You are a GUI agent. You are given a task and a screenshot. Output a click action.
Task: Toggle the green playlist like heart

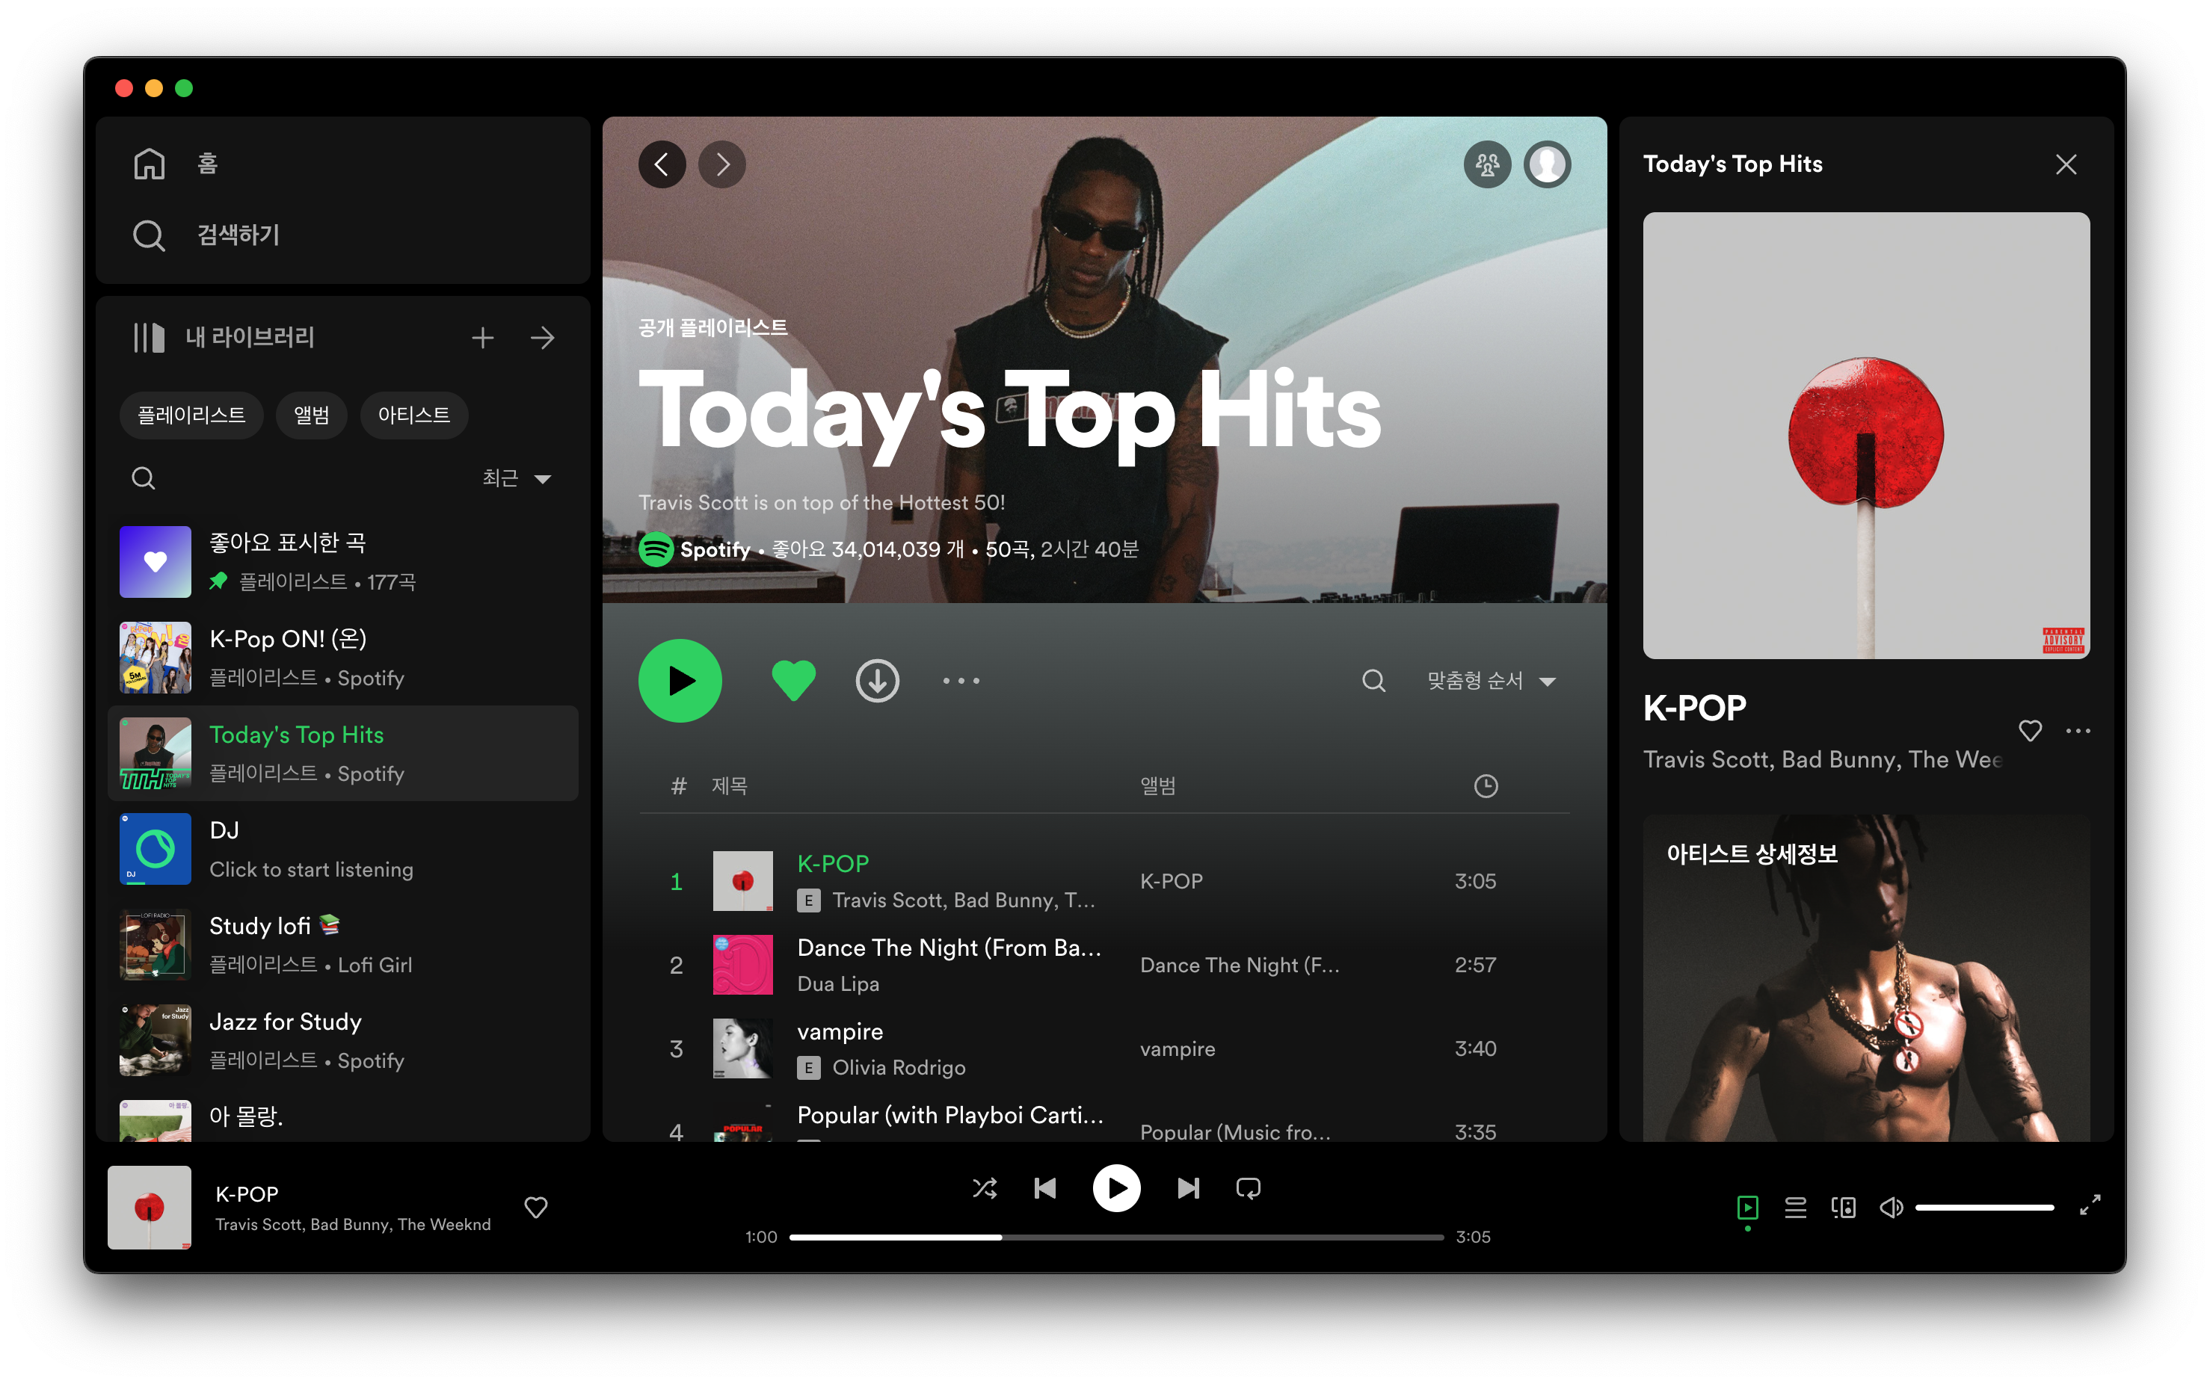point(794,681)
